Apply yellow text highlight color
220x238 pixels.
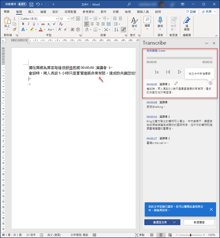pyautogui.click(x=32, y=30)
